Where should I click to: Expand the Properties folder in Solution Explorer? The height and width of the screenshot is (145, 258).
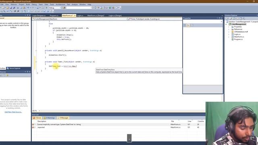coord(229,27)
